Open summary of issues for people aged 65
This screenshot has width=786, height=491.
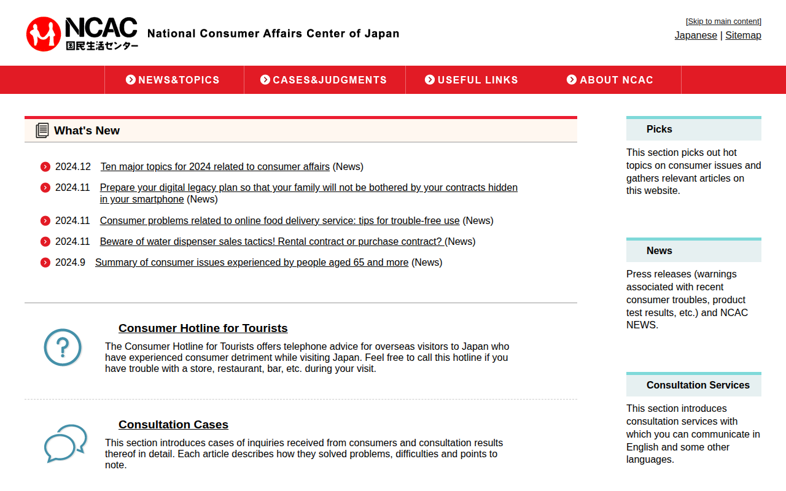(252, 263)
